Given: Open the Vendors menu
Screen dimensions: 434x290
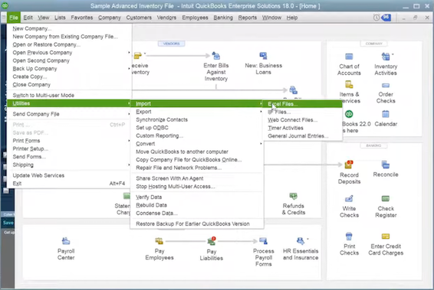Looking at the screenshot, I should pos(166,18).
